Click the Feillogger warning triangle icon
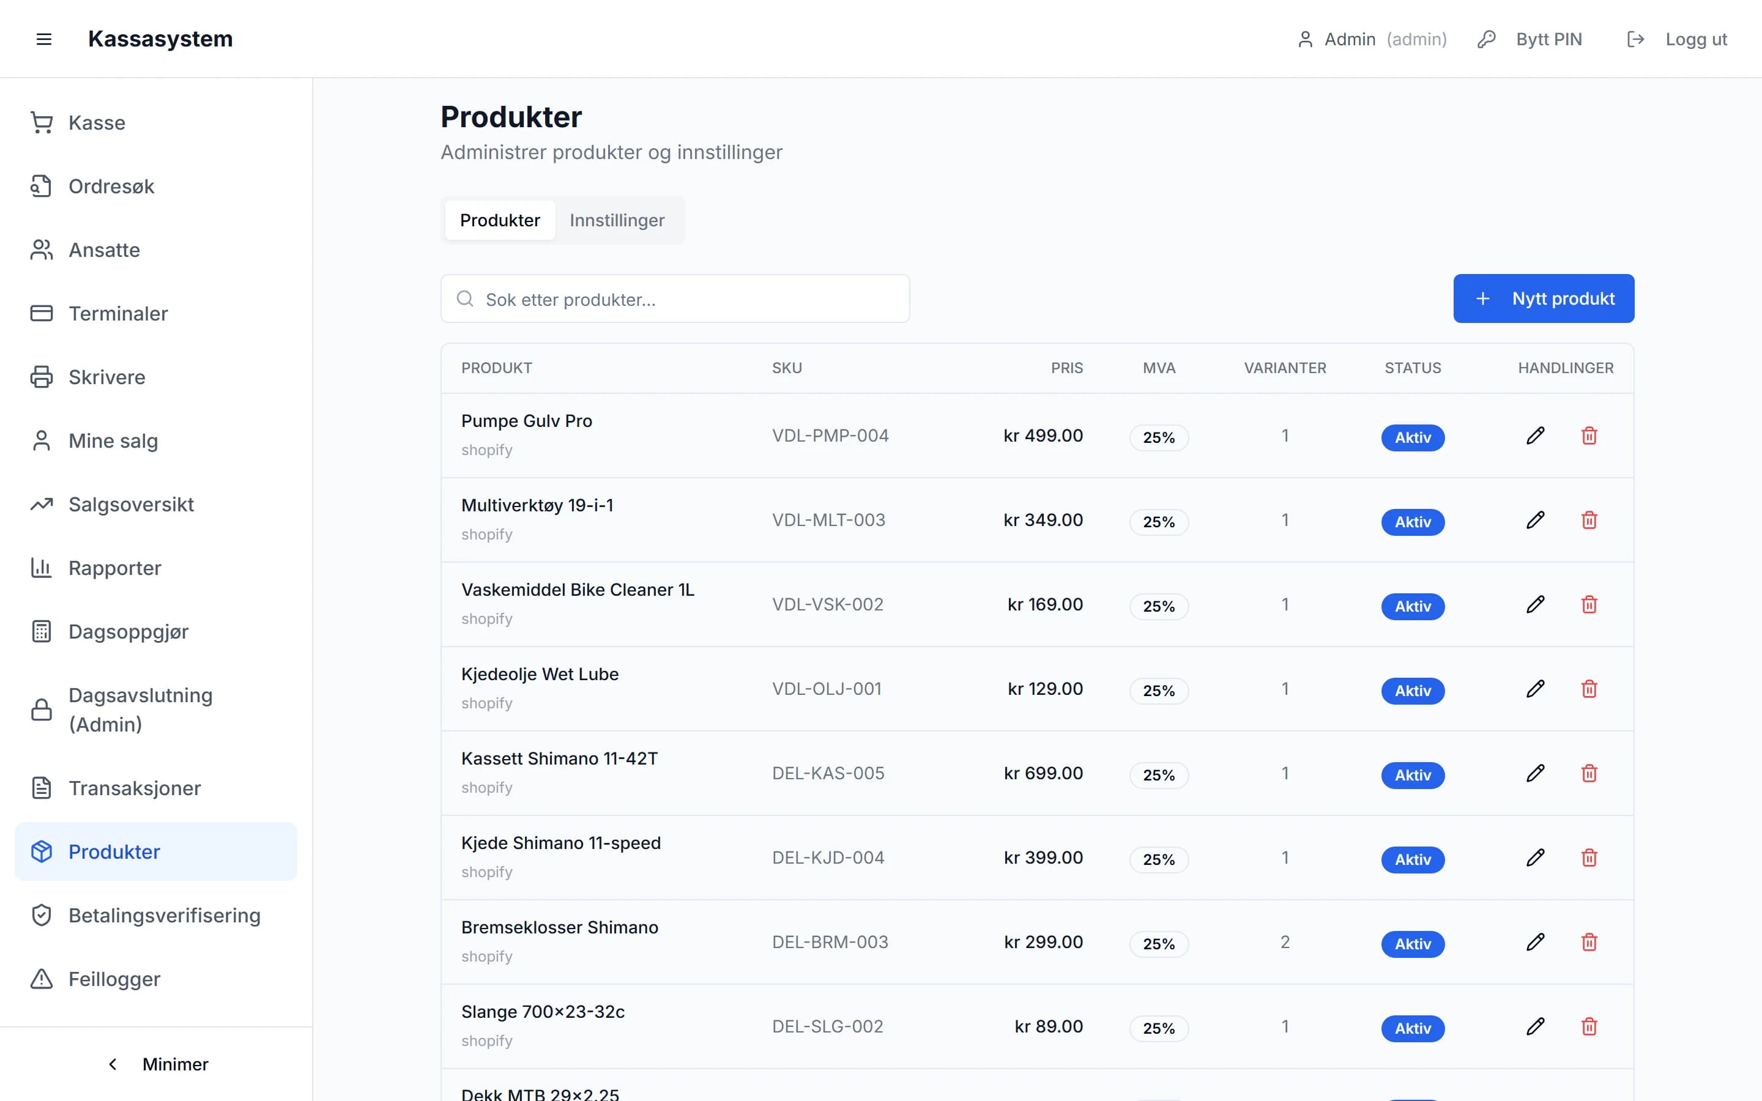This screenshot has width=1762, height=1101. point(42,979)
